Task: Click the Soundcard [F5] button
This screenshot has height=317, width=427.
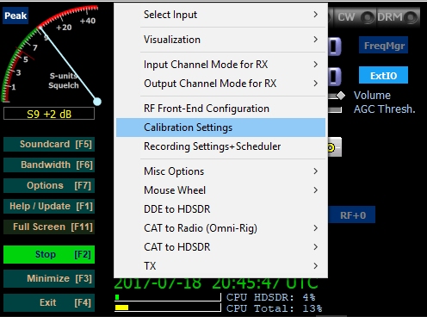Action: tap(49, 144)
